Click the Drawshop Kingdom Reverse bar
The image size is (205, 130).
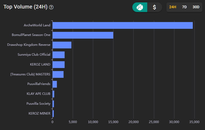tap(62, 45)
